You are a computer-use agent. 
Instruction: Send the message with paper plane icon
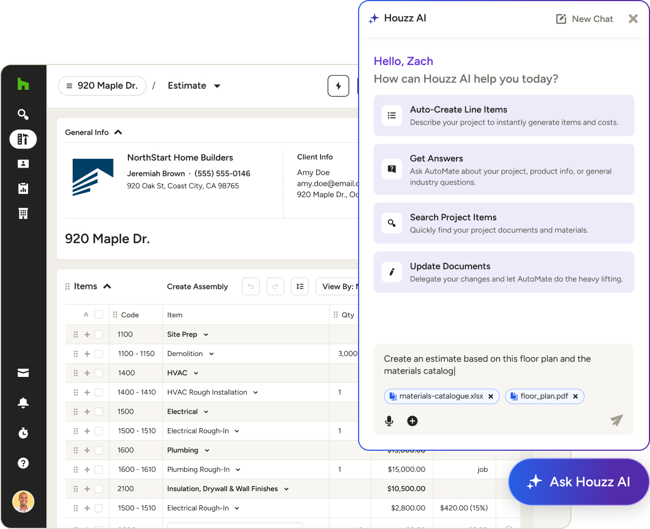(616, 420)
